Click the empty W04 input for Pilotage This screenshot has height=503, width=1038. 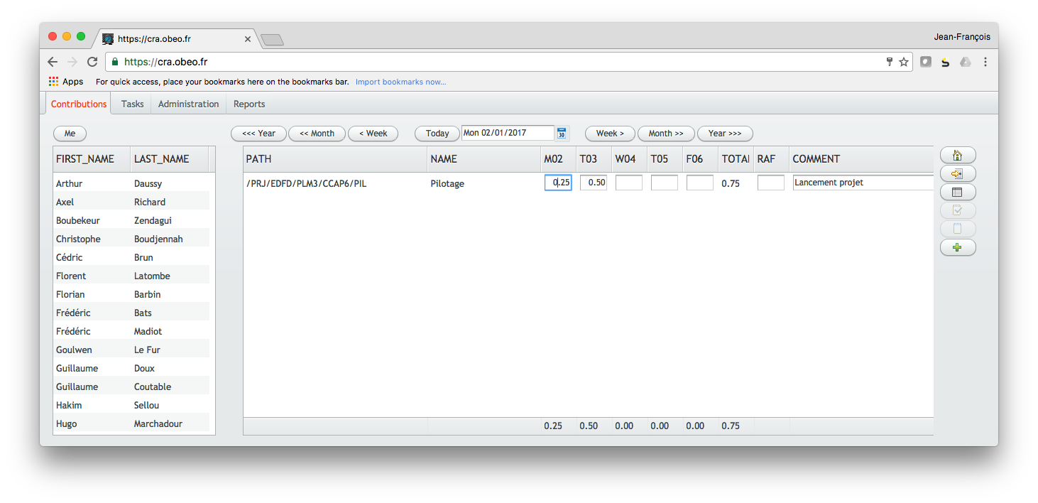click(x=629, y=183)
